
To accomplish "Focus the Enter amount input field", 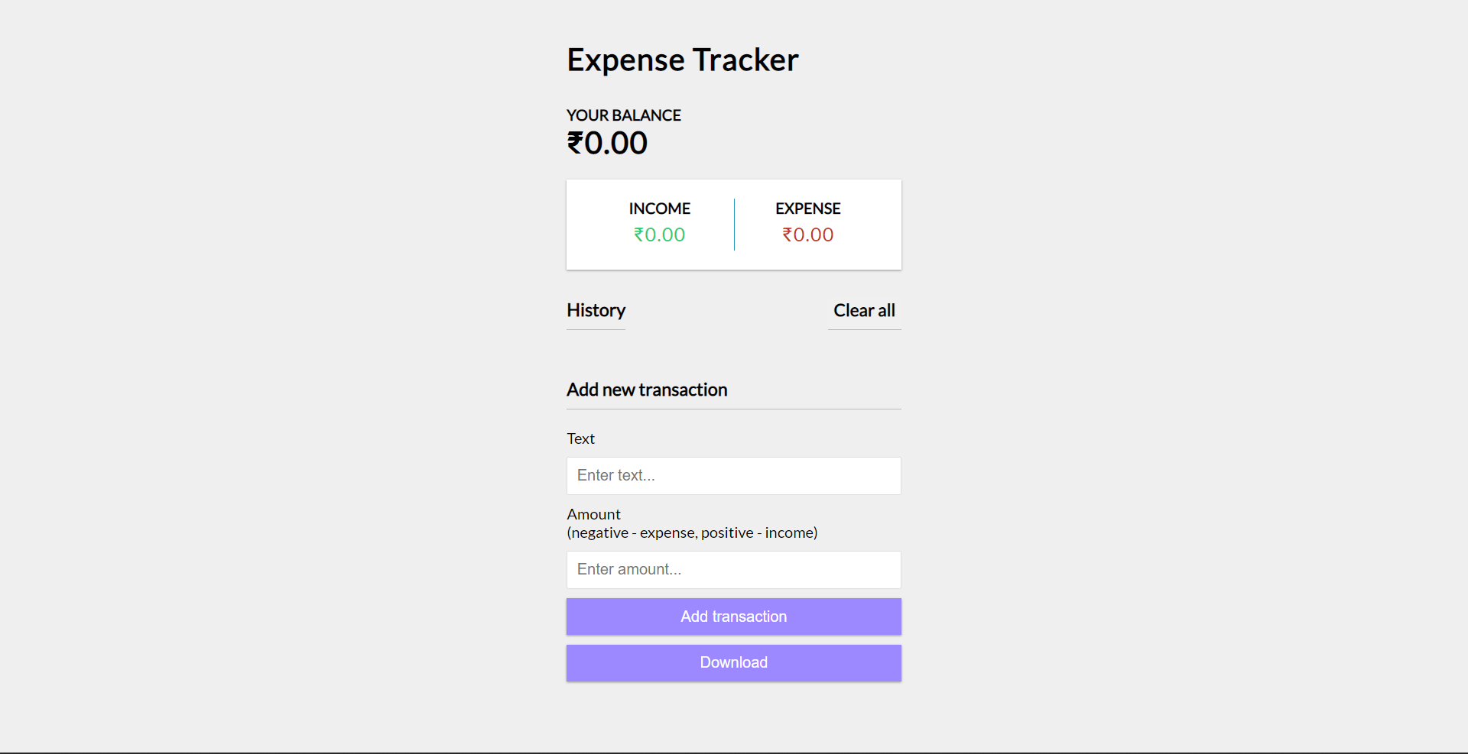I will [734, 570].
